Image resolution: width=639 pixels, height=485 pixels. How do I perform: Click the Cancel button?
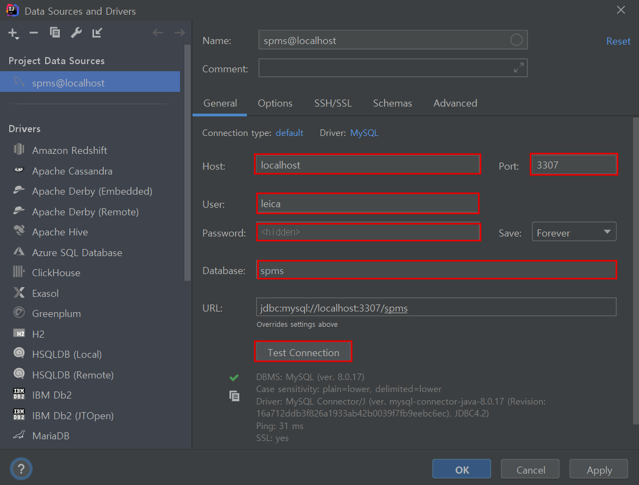pos(530,470)
